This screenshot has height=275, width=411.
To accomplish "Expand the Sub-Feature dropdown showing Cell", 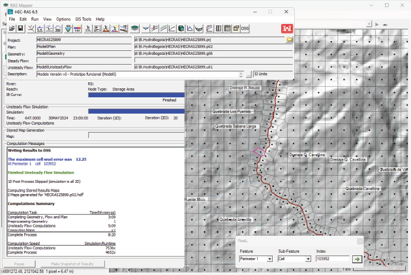I will 294,259.
